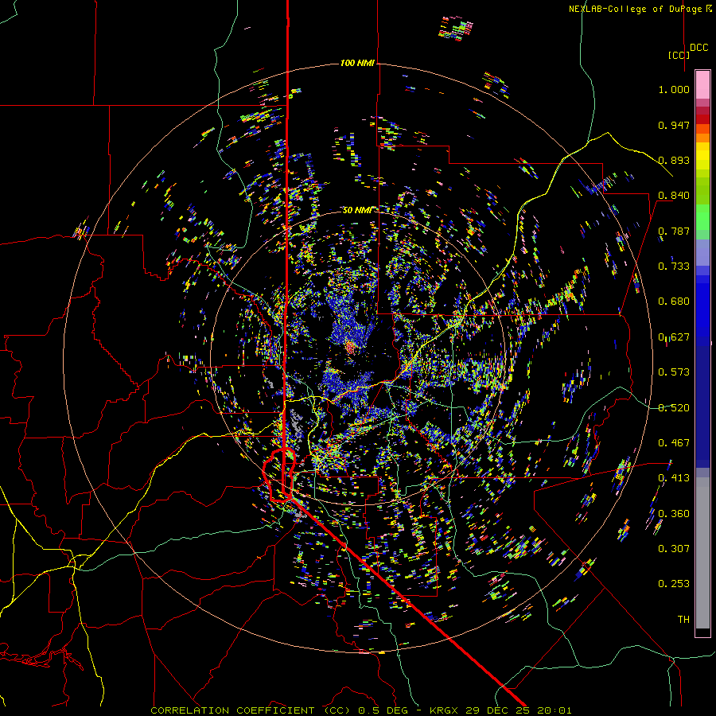This screenshot has height=716, width=716.
Task: Click the 50 NMI range ring label
Action: (357, 210)
